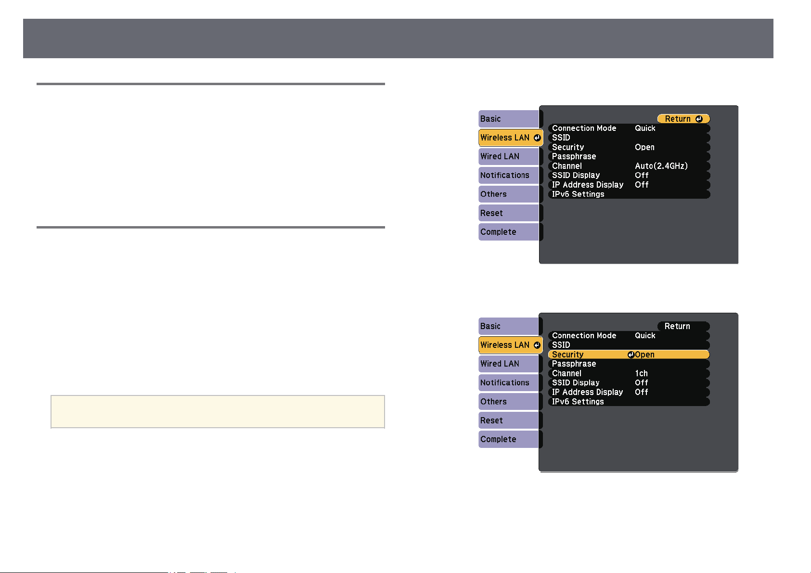Select SSID row in 1ch menu
This screenshot has height=573, width=811.
pos(629,345)
